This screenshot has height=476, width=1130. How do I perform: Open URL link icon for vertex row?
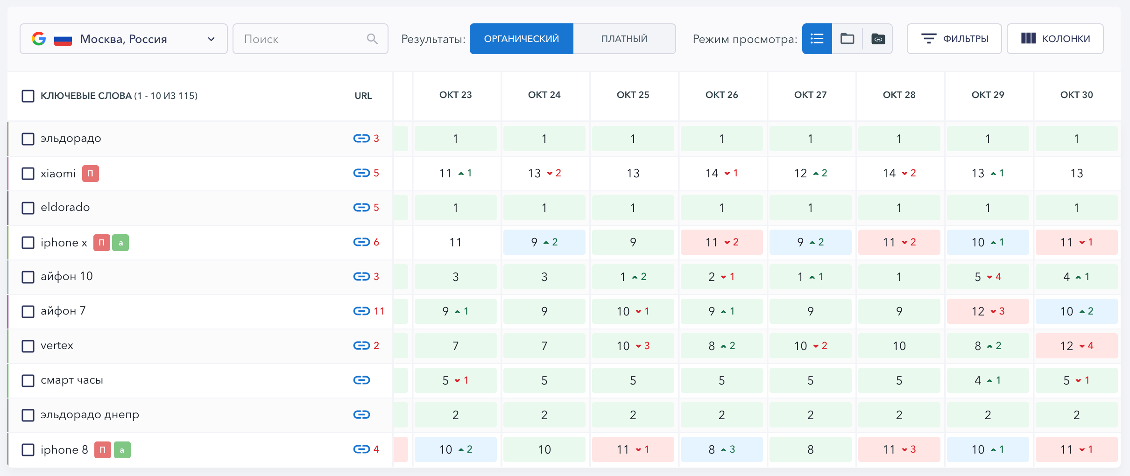click(361, 345)
